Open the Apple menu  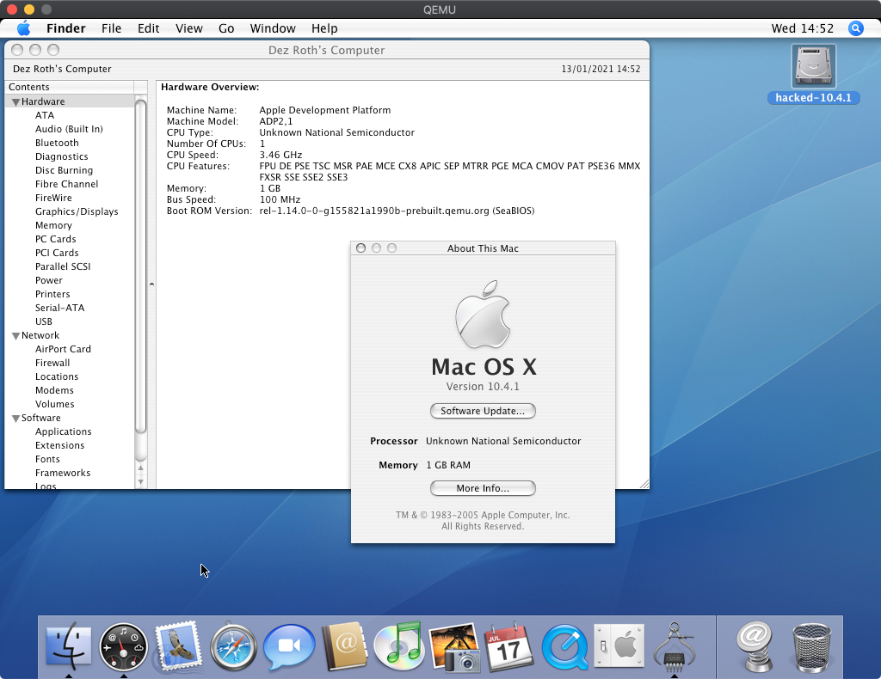[23, 28]
